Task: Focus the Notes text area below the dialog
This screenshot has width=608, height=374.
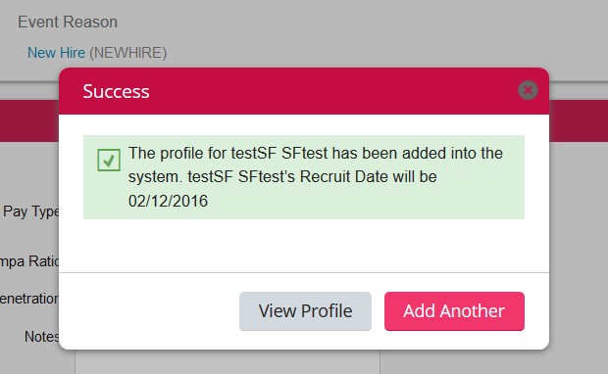Action: pos(228,361)
